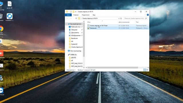Open Изображения in navigation pane

point(76,35)
